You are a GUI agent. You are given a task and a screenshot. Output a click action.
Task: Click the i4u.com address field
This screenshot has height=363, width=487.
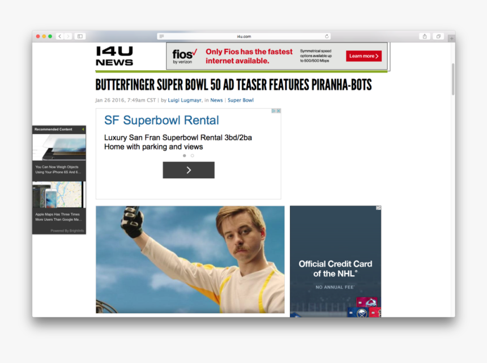point(244,36)
